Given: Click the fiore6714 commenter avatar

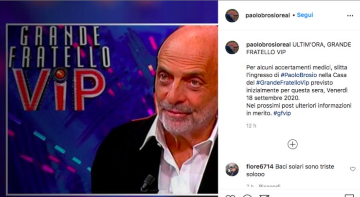Looking at the screenshot, I should pyautogui.click(x=232, y=169).
